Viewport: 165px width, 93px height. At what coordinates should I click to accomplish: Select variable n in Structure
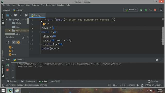11,47
